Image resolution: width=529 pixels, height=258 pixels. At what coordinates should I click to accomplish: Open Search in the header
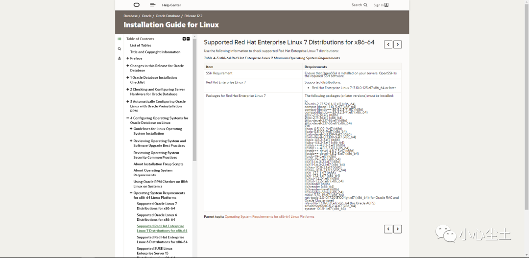[x=360, y=5]
